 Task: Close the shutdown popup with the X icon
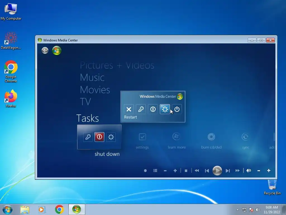click(x=129, y=109)
